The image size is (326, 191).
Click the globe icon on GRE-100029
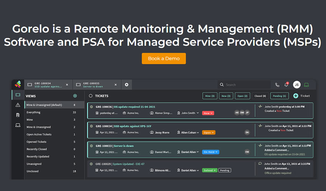[91, 164]
